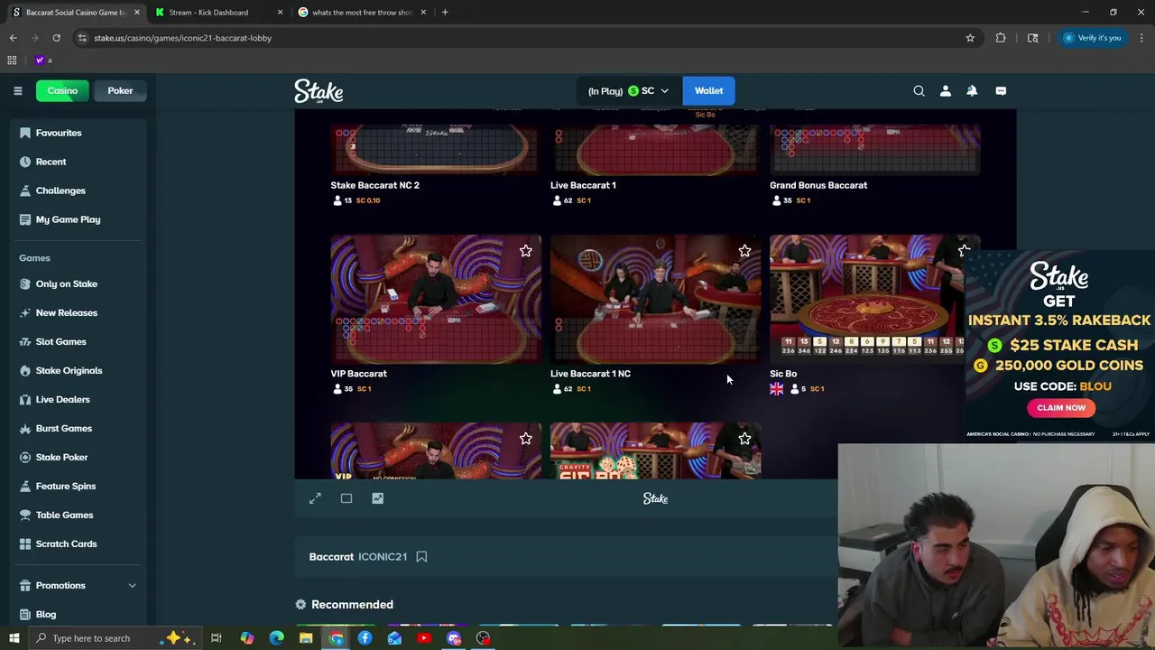
Task: Favourite the VIP No Commission table
Action: [x=525, y=439]
